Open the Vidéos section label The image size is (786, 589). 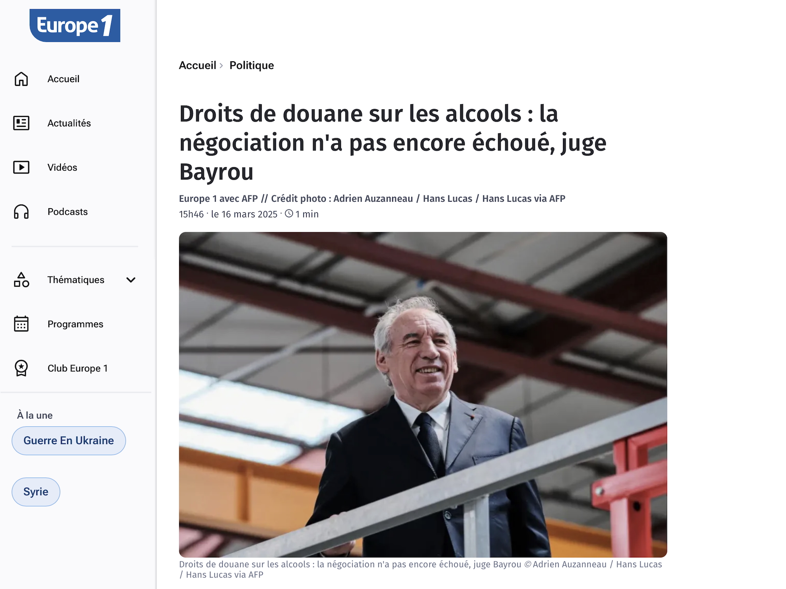(x=62, y=167)
